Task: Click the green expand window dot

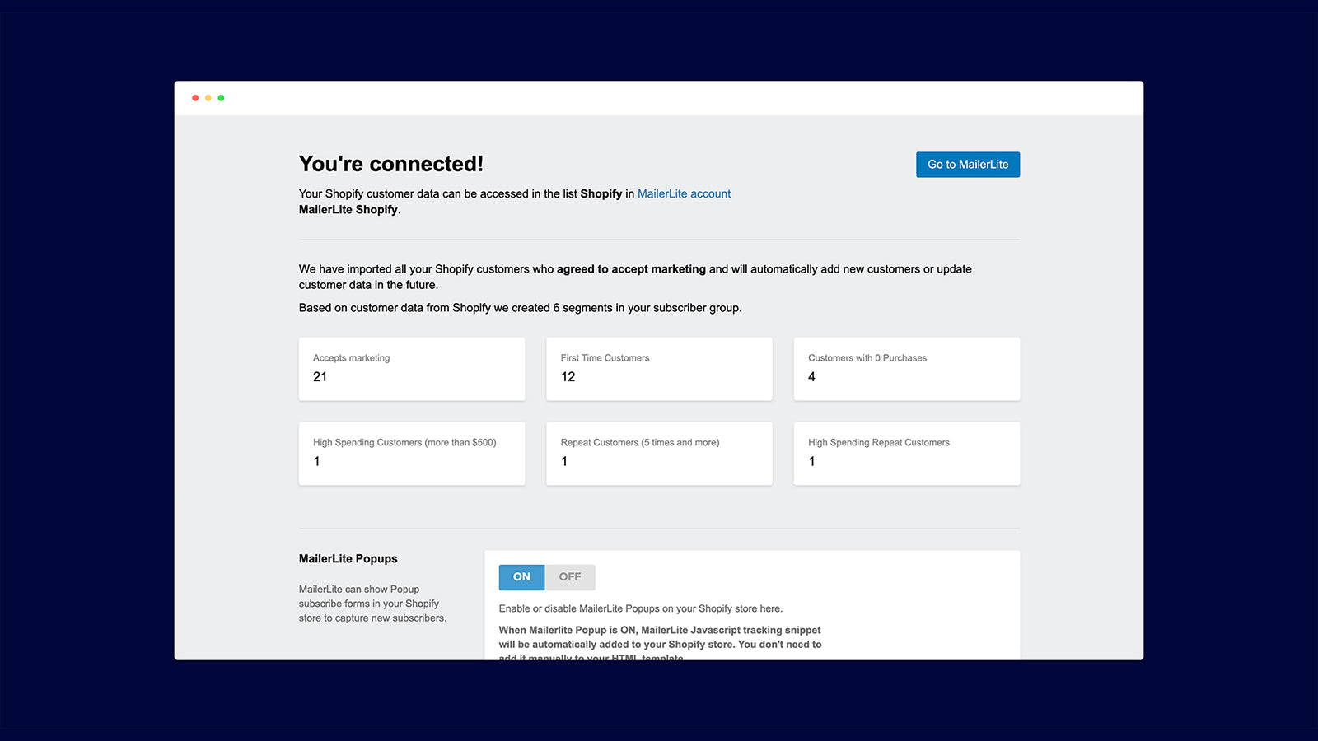Action: (221, 97)
